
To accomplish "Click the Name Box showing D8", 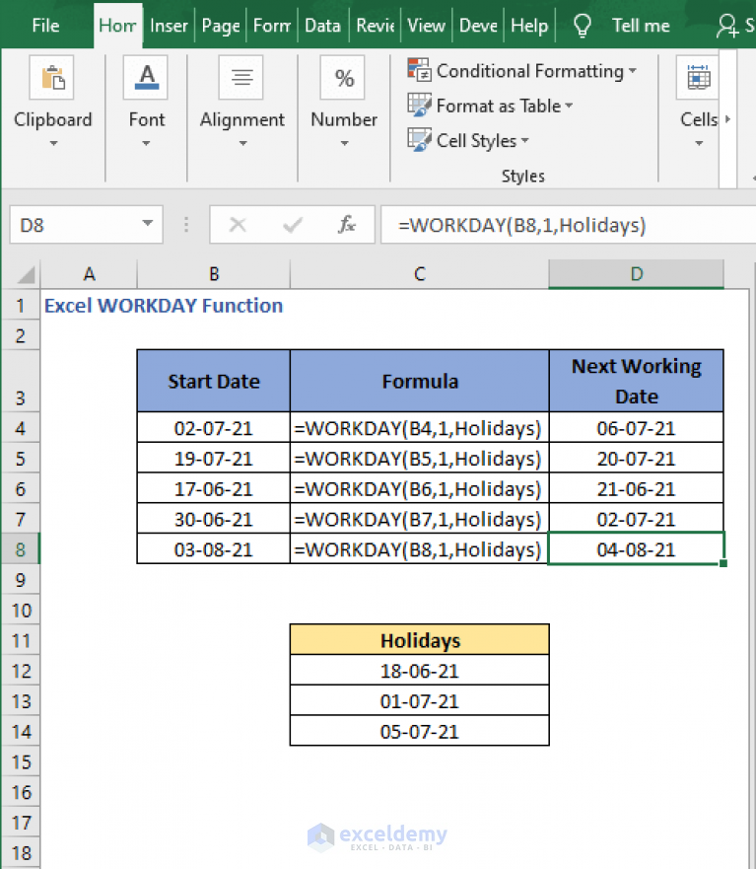I will click(x=86, y=225).
